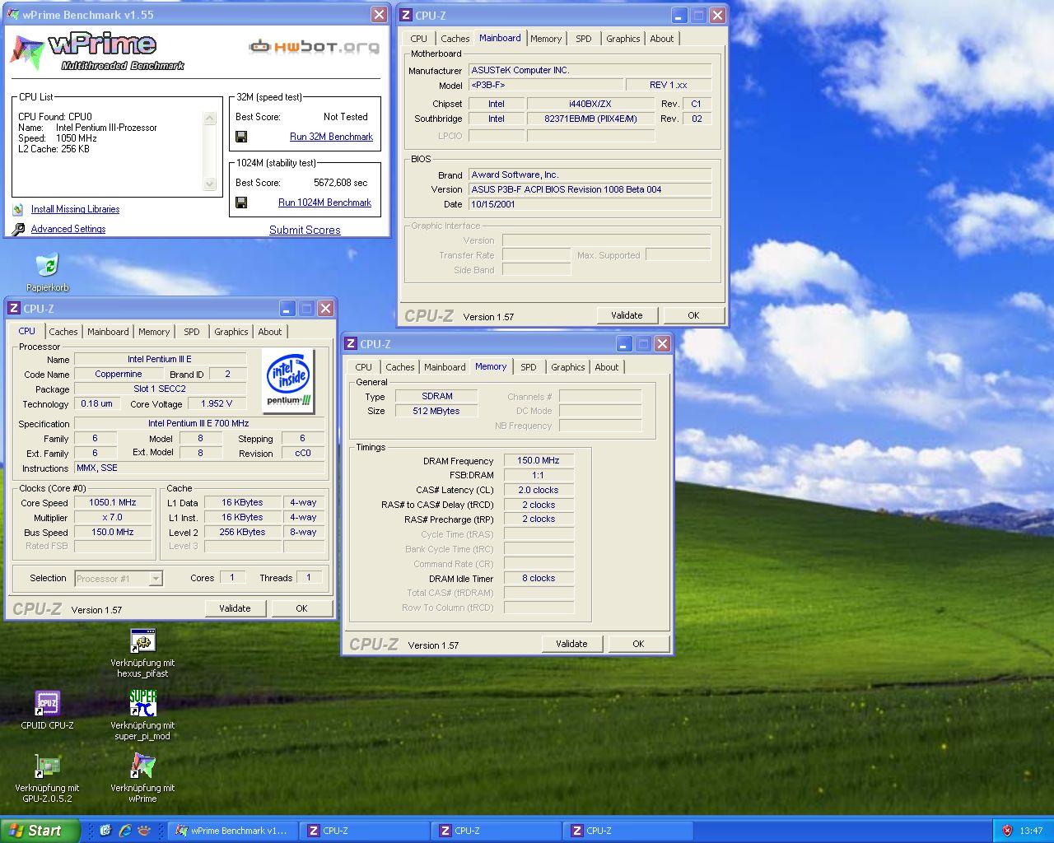The height and width of the screenshot is (843, 1054).
Task: Click the Advanced Settings magnifier icon
Action: 18,229
